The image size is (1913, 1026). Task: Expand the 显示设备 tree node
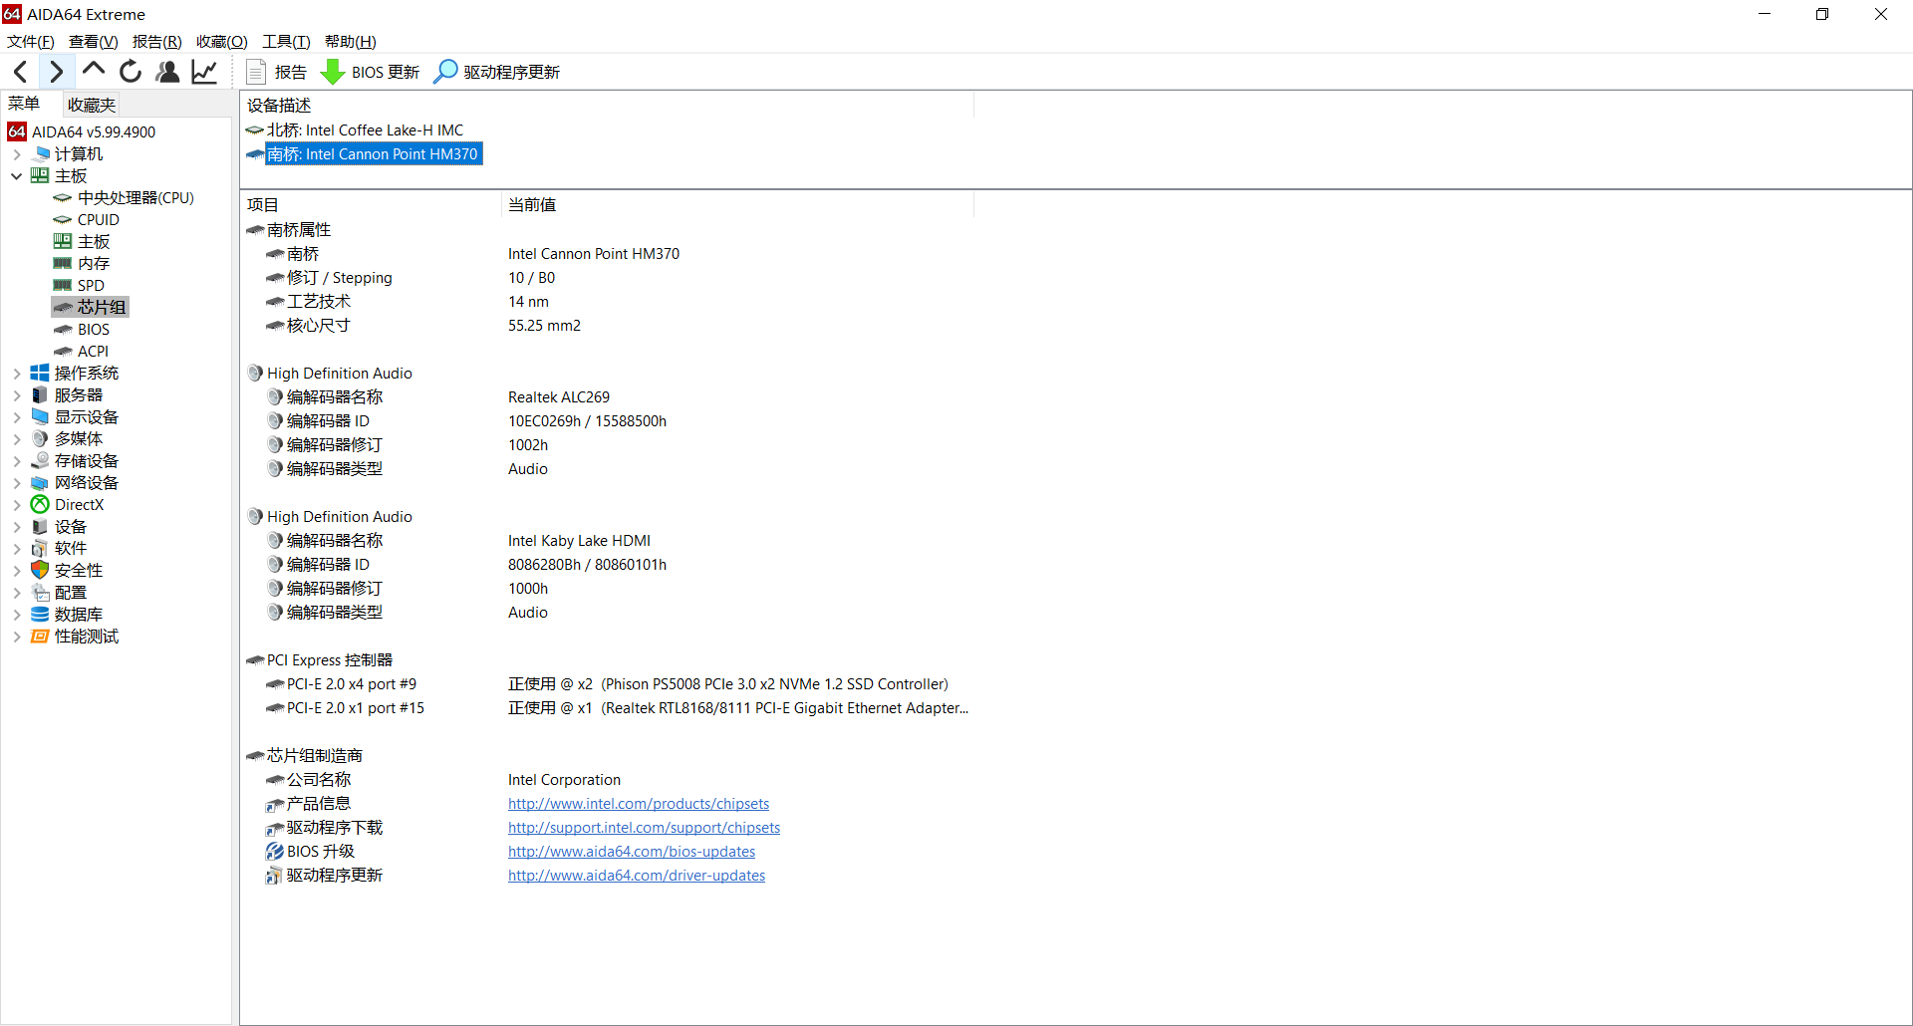17,417
